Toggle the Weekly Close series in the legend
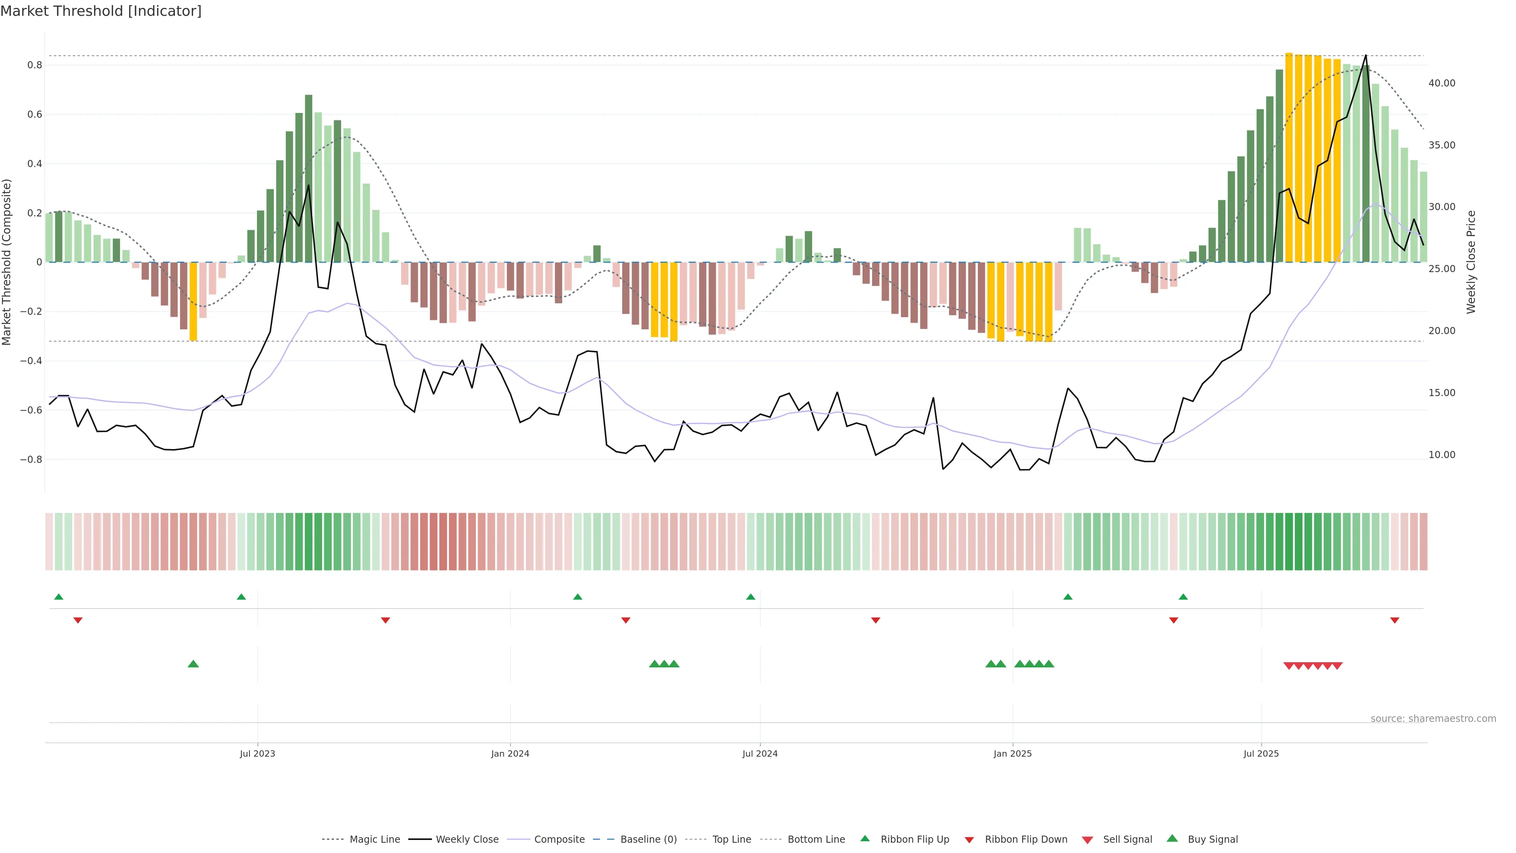Image resolution: width=1516 pixels, height=853 pixels. (x=467, y=839)
